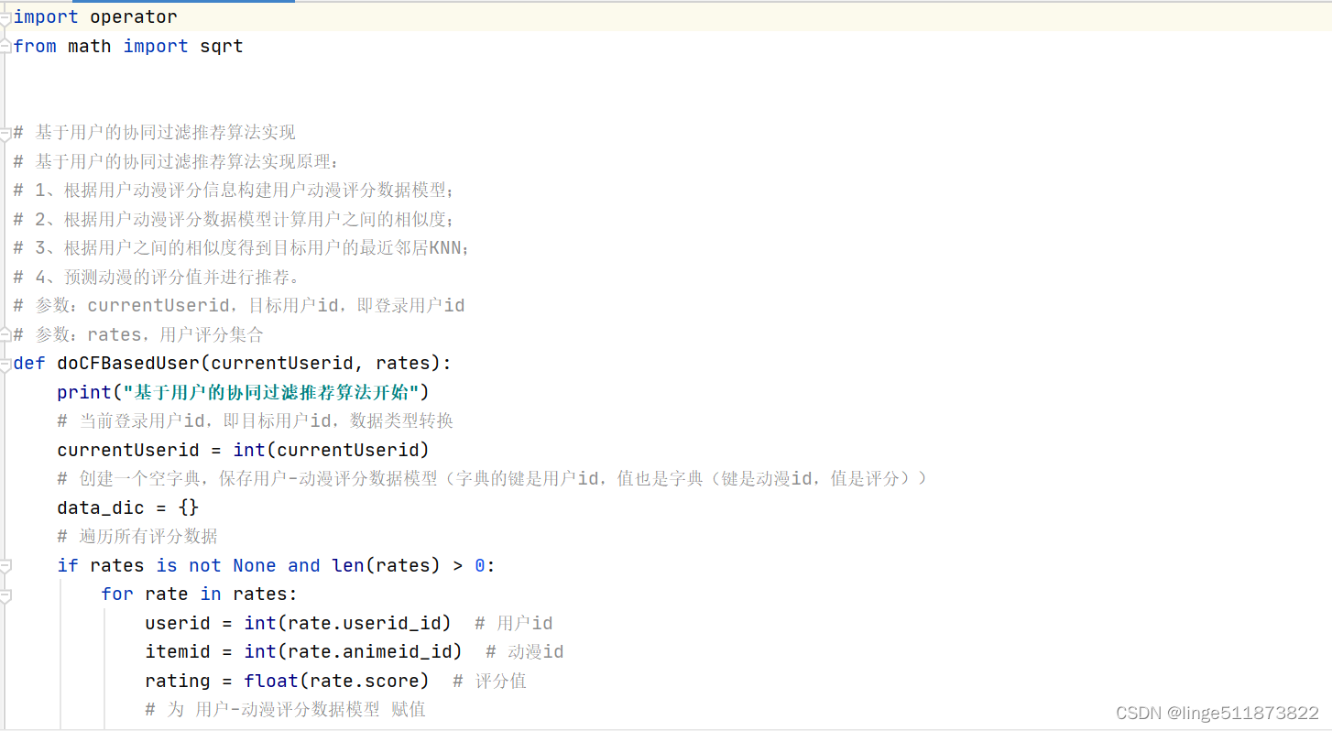Click inline comment '# 动漫id'
Screen dimensions: 1332x731
(x=524, y=652)
